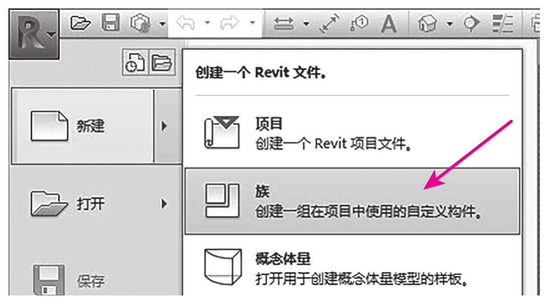Click the 新建 blank page icon
Image resolution: width=555 pixels, height=305 pixels.
[49, 126]
